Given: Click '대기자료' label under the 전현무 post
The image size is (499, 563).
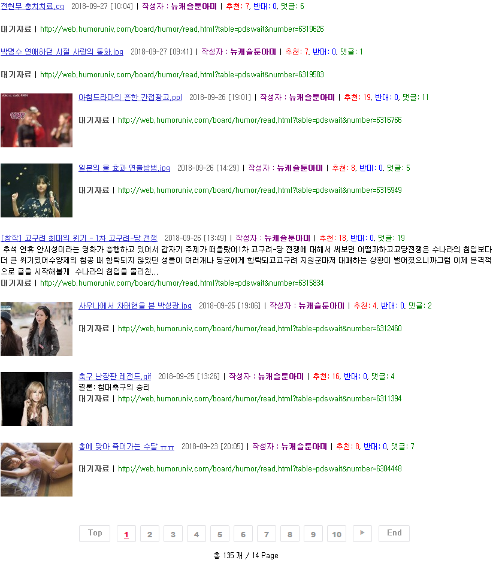Looking at the screenshot, I should (x=16, y=29).
